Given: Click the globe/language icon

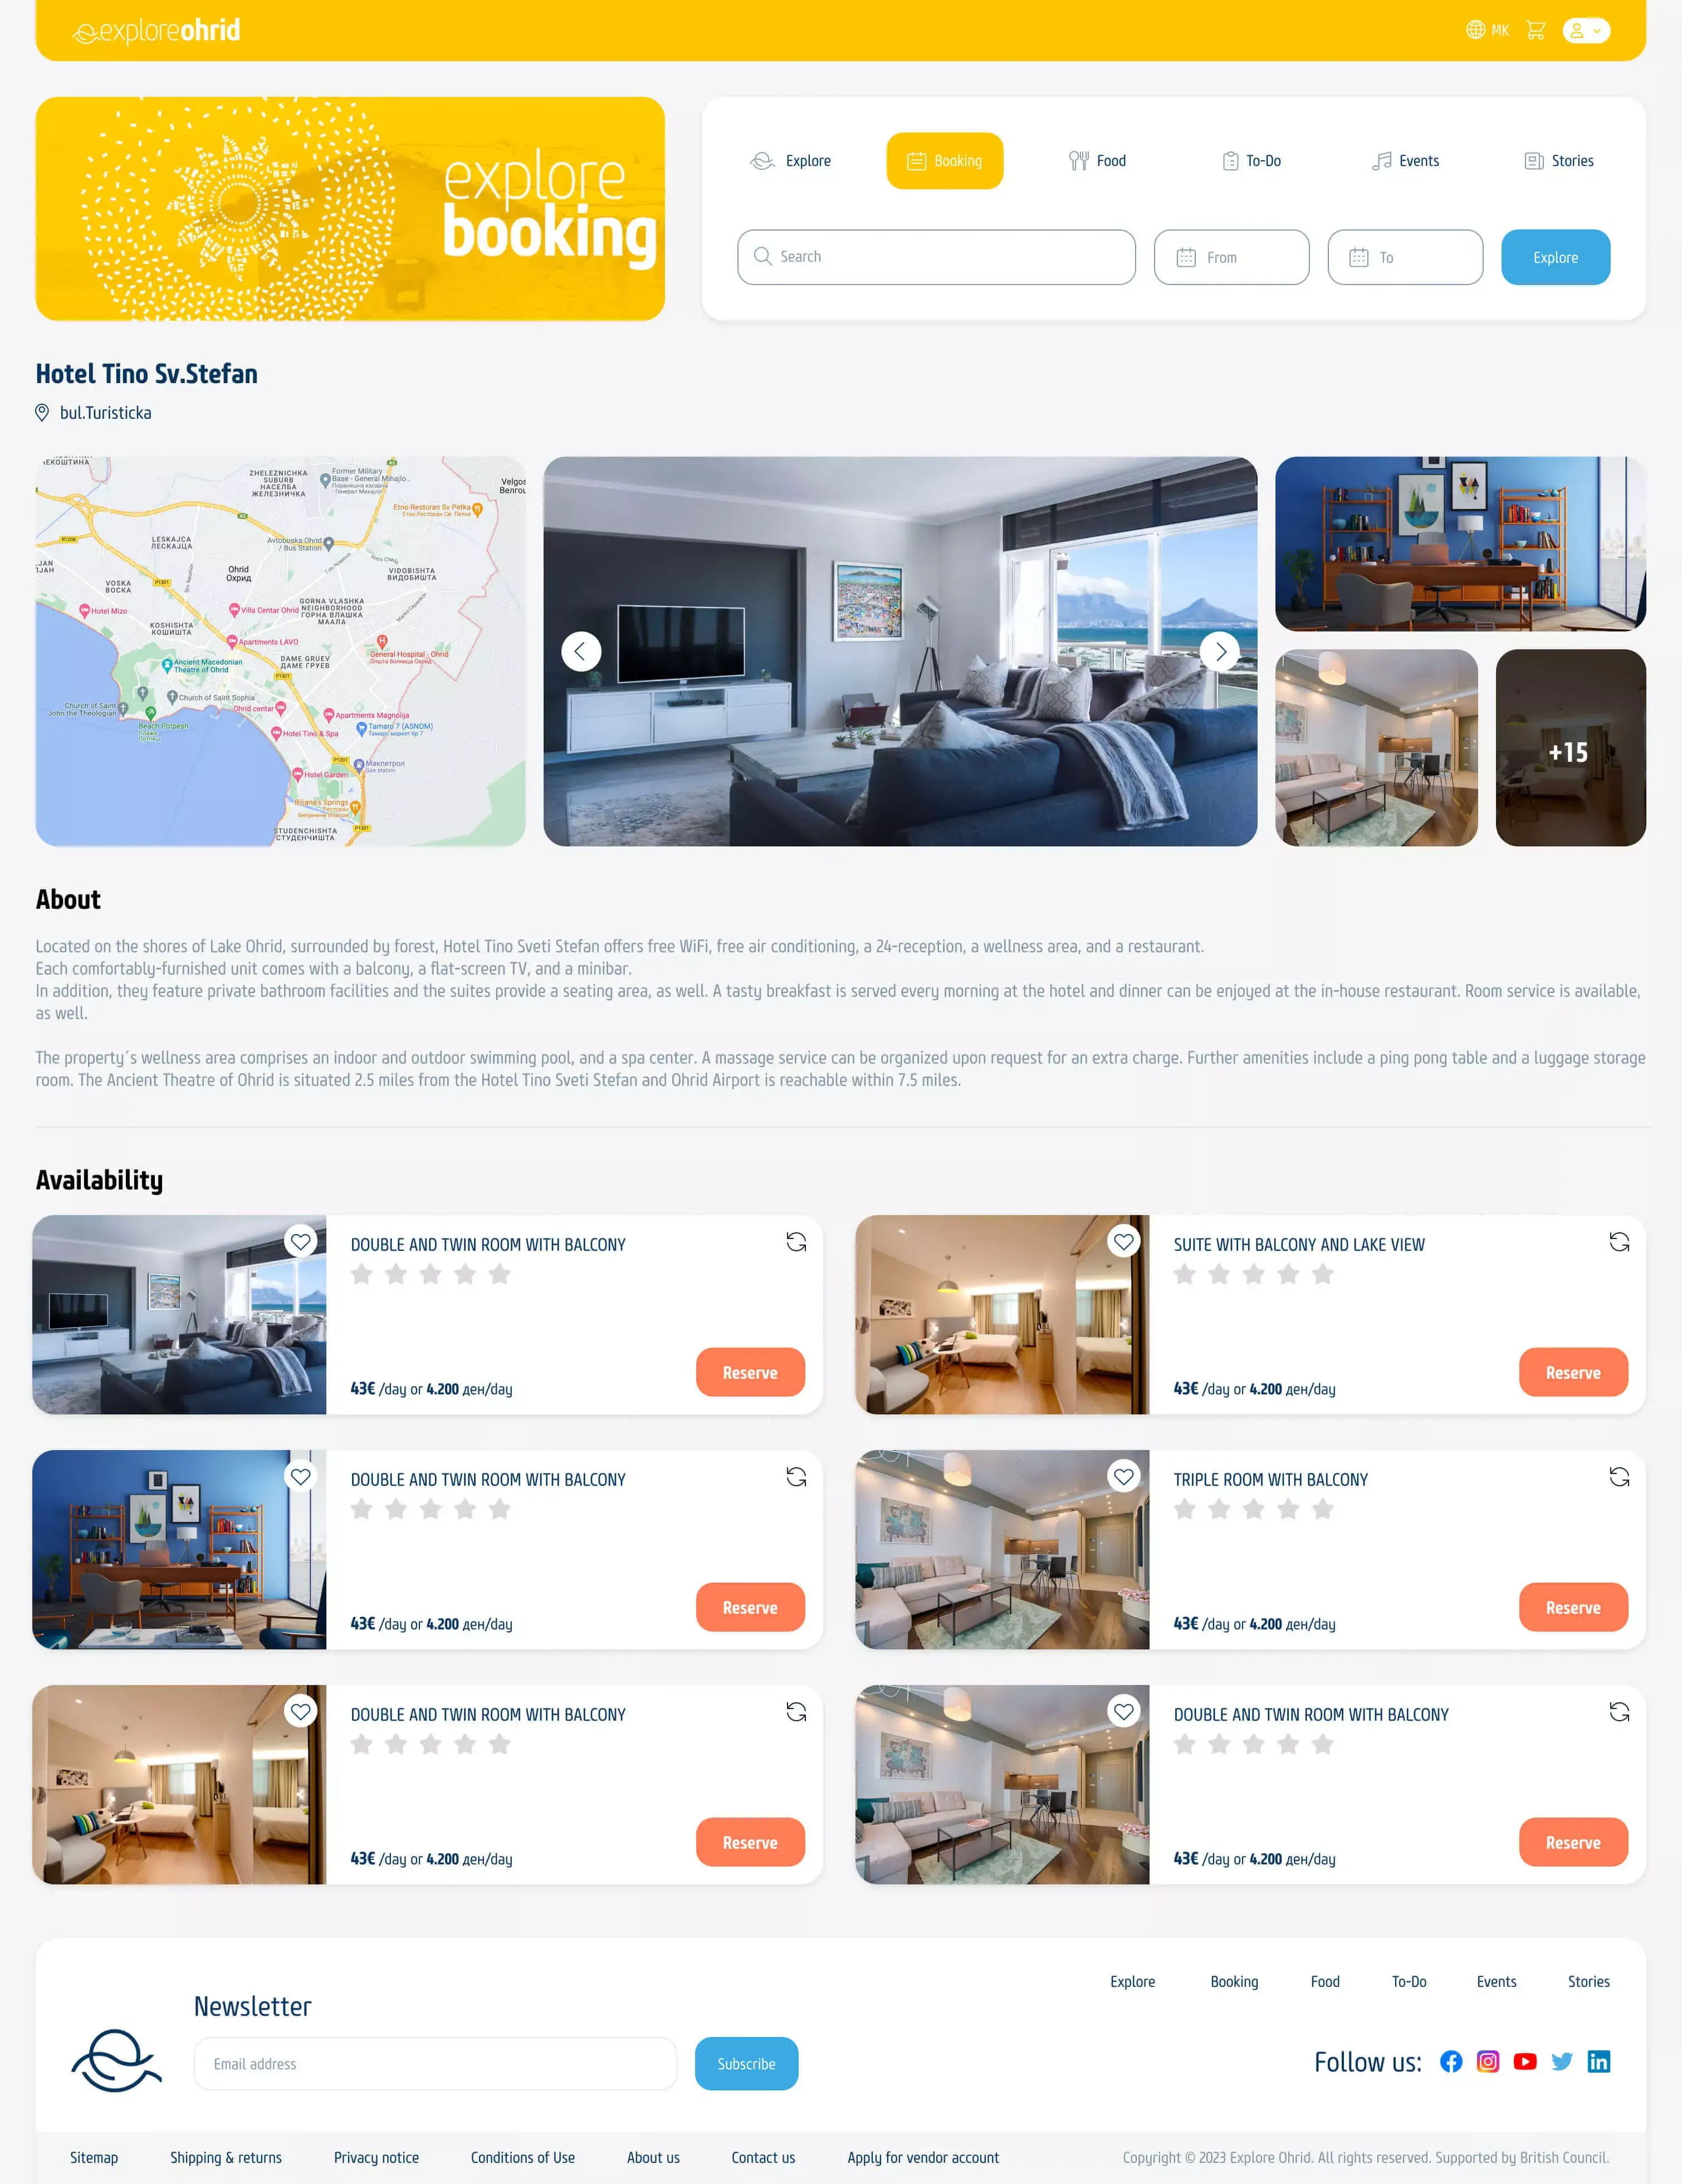Looking at the screenshot, I should click(1475, 30).
